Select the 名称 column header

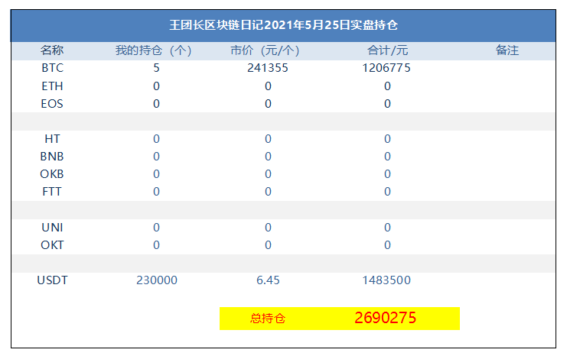tap(52, 50)
